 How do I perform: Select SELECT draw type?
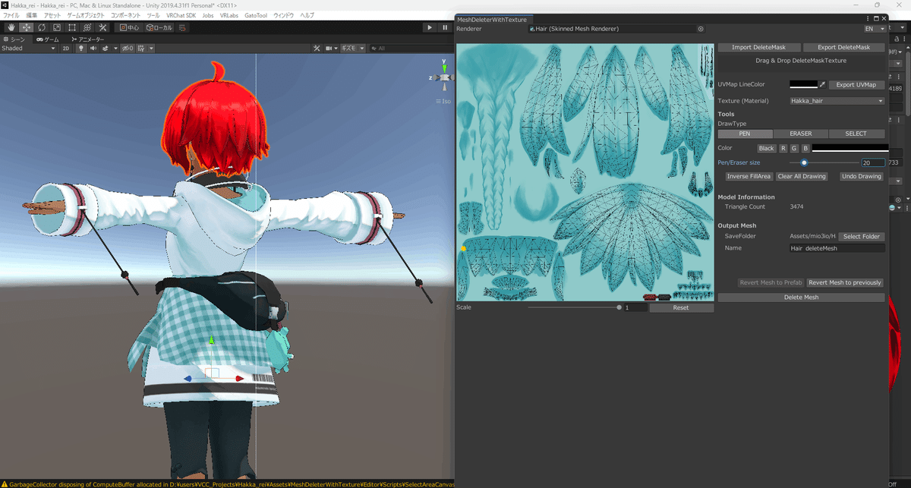[x=856, y=134]
